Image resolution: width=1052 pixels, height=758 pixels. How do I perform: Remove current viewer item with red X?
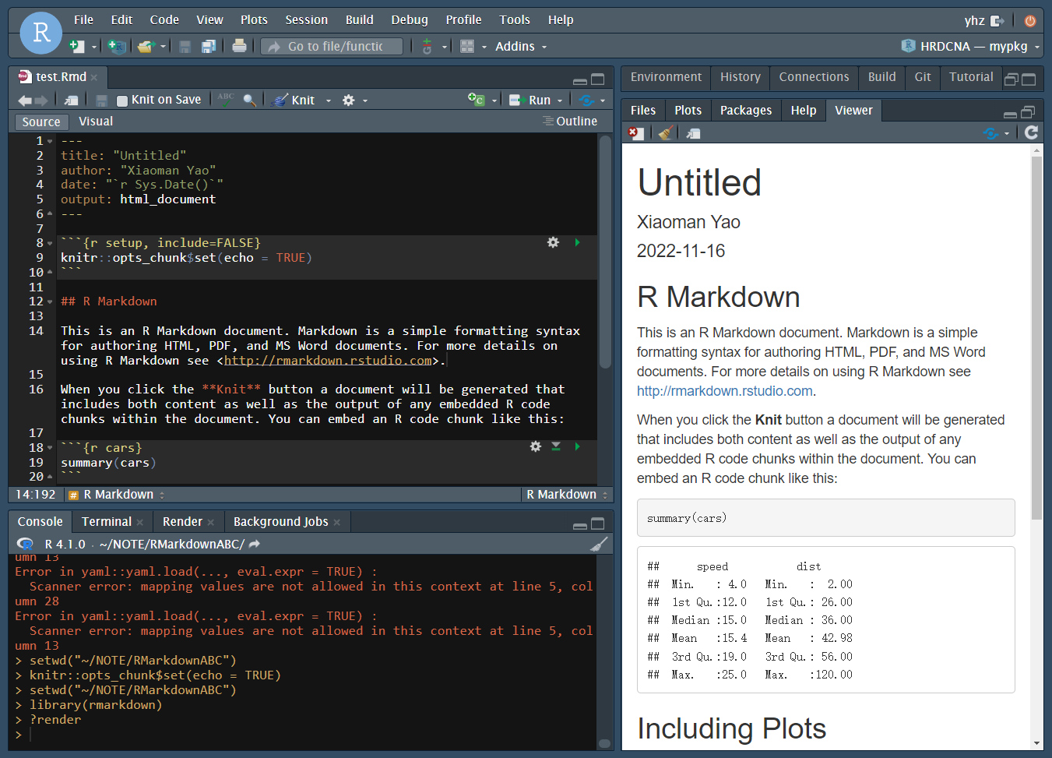pyautogui.click(x=636, y=133)
